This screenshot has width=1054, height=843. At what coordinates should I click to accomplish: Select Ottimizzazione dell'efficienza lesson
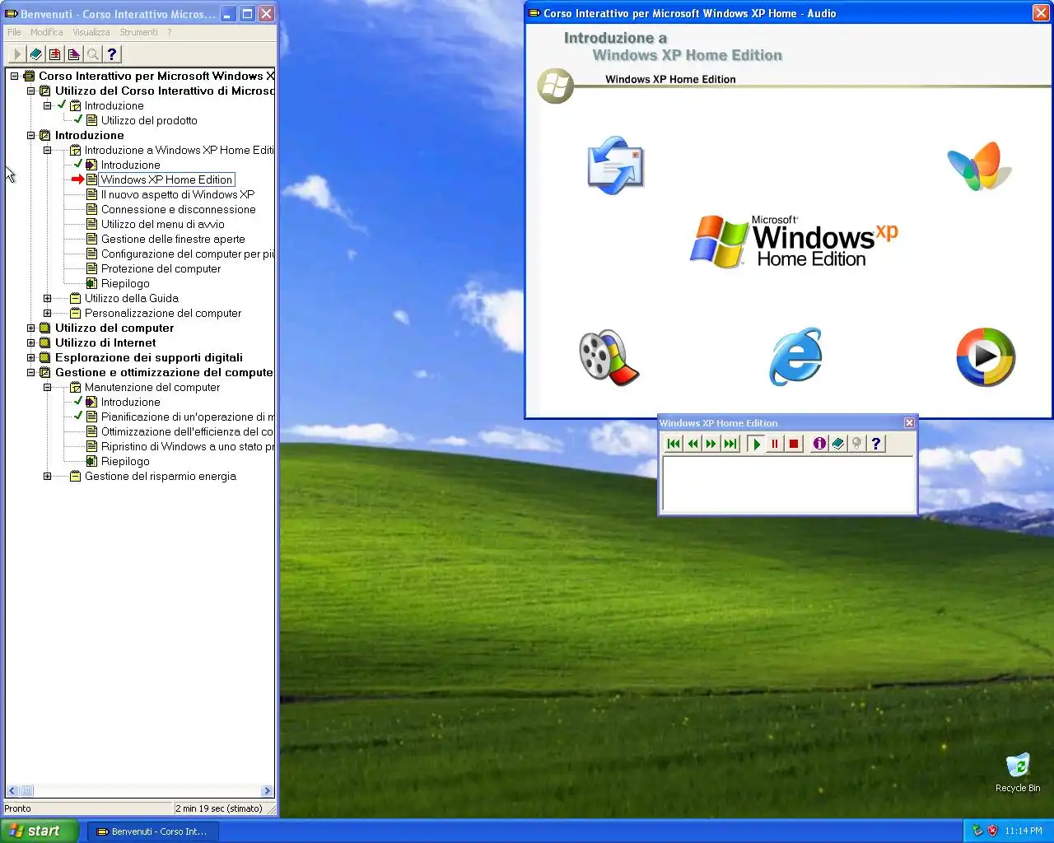[187, 431]
